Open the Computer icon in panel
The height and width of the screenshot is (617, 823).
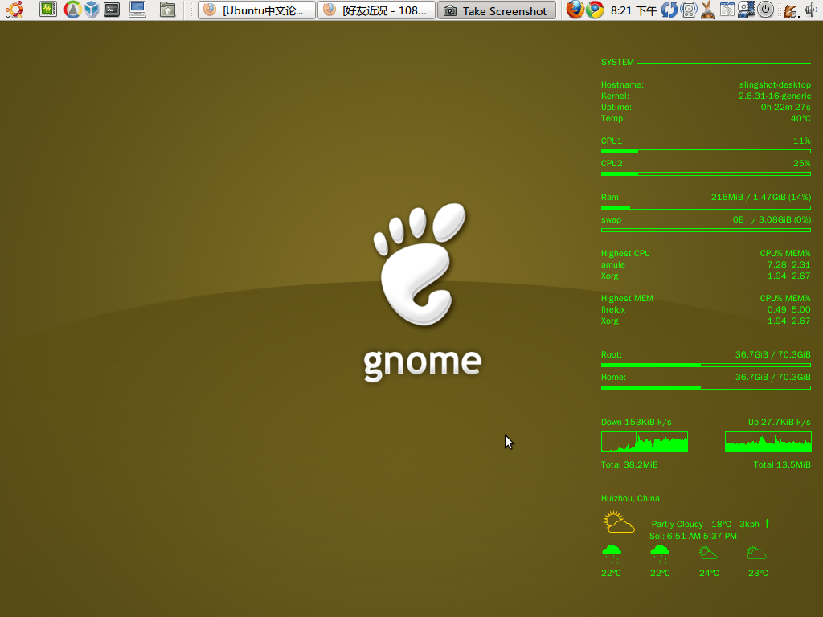pos(137,10)
